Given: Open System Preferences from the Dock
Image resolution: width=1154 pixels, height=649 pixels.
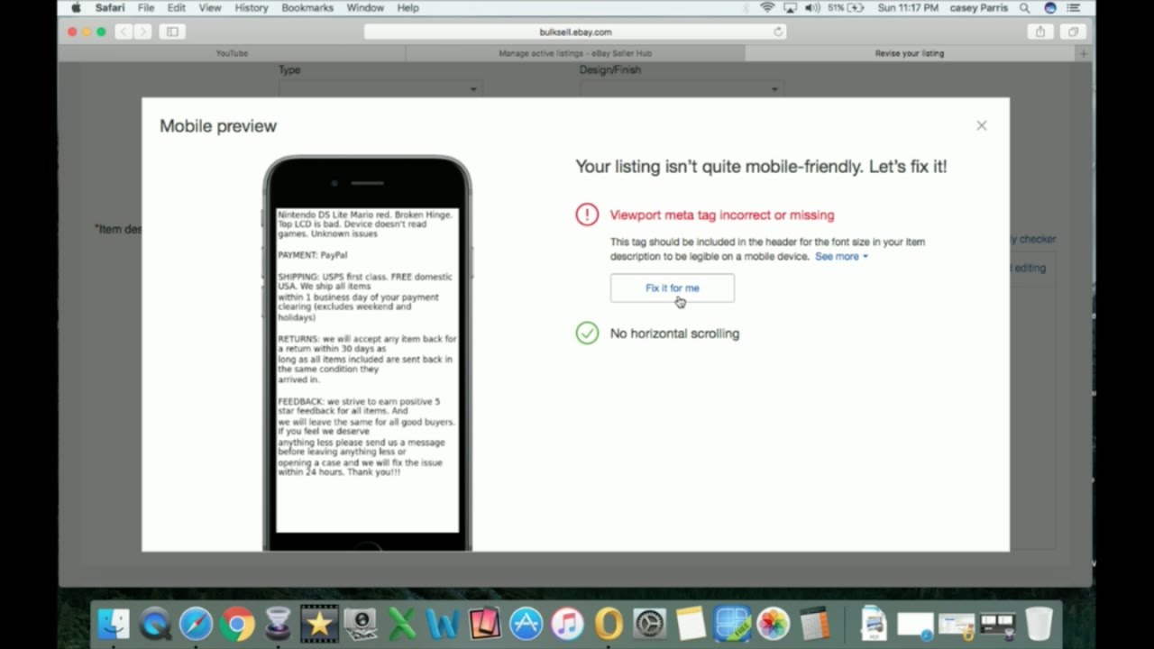Looking at the screenshot, I should coord(649,624).
